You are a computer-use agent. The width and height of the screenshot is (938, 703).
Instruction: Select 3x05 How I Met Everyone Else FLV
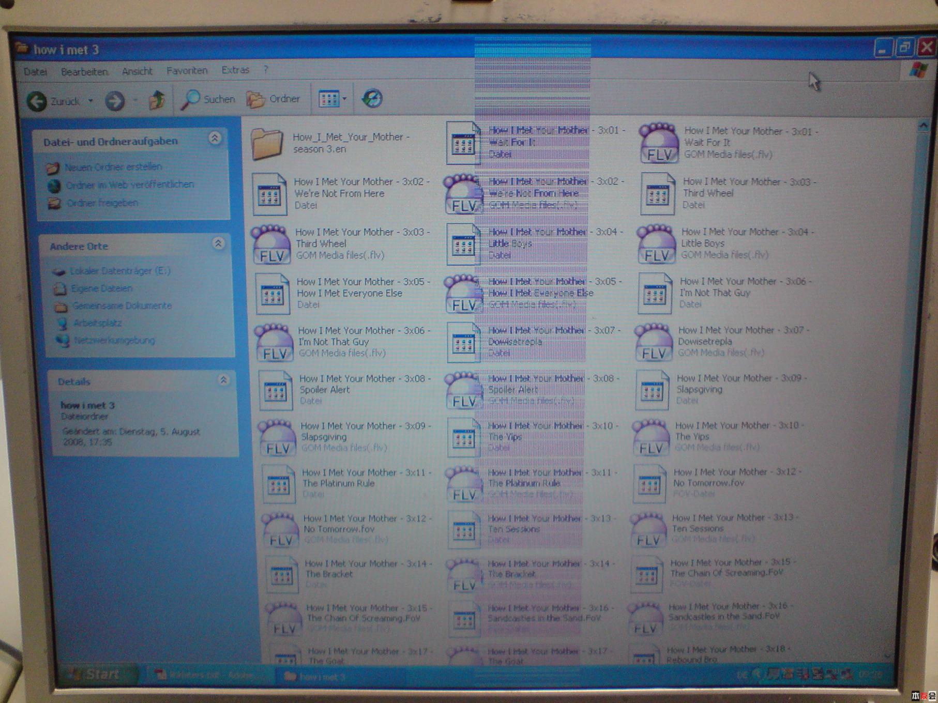[x=534, y=293]
